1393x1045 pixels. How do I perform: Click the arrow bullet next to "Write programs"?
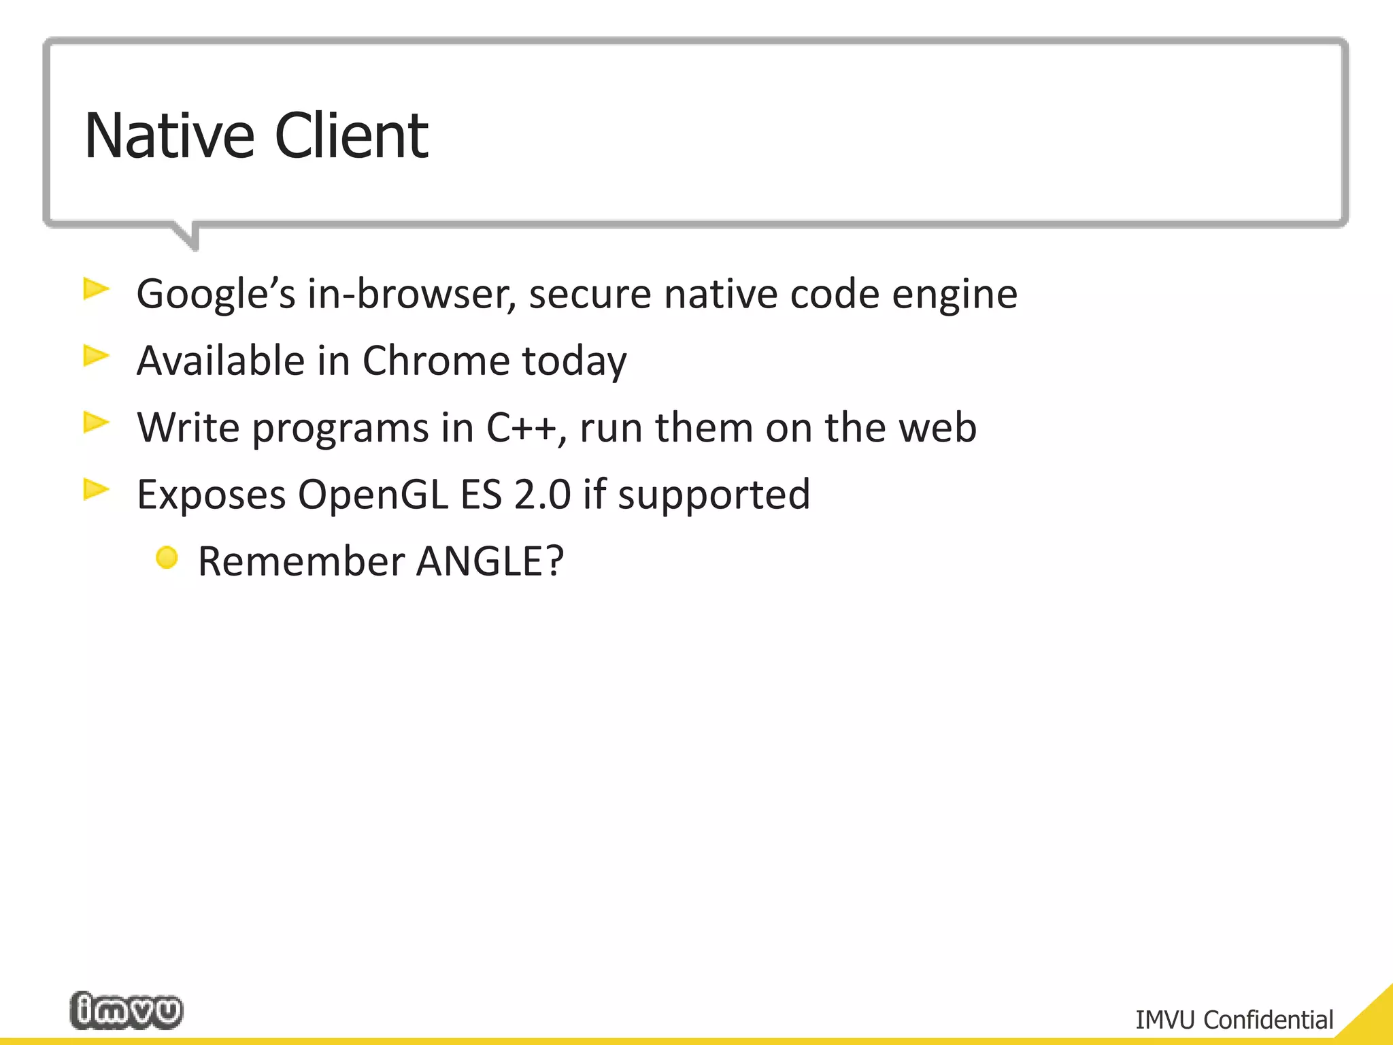95,422
